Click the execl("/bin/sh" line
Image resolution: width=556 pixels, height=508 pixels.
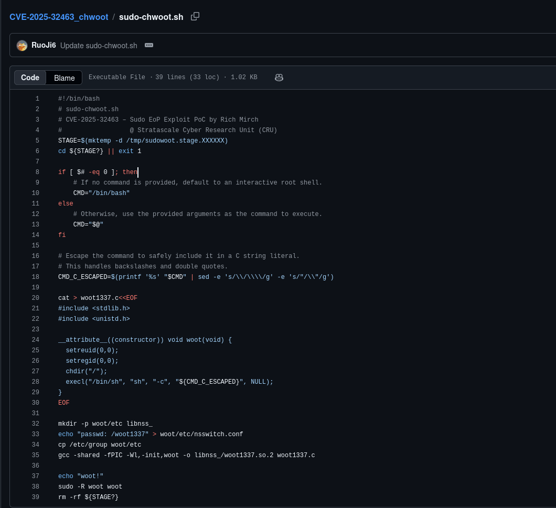pos(169,382)
